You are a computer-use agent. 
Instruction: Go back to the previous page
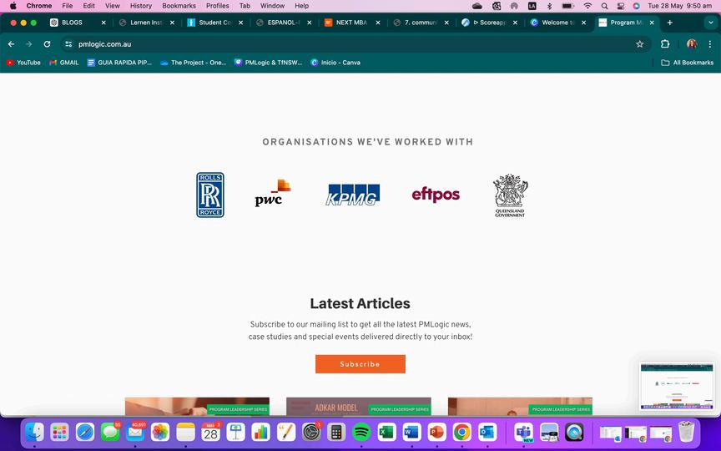click(12, 44)
